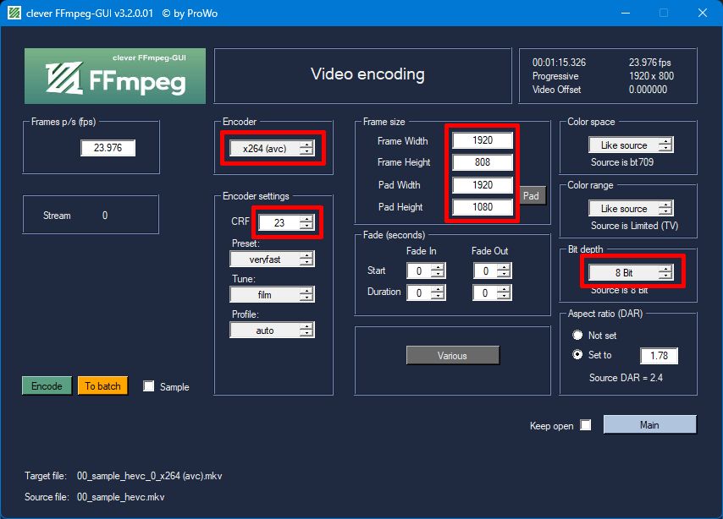Click the Main button
Viewport: 723px width, 519px height.
click(649, 424)
